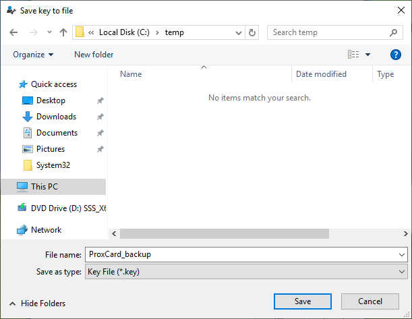The height and width of the screenshot is (319, 412).
Task: Click the Cancel button
Action: 370,301
